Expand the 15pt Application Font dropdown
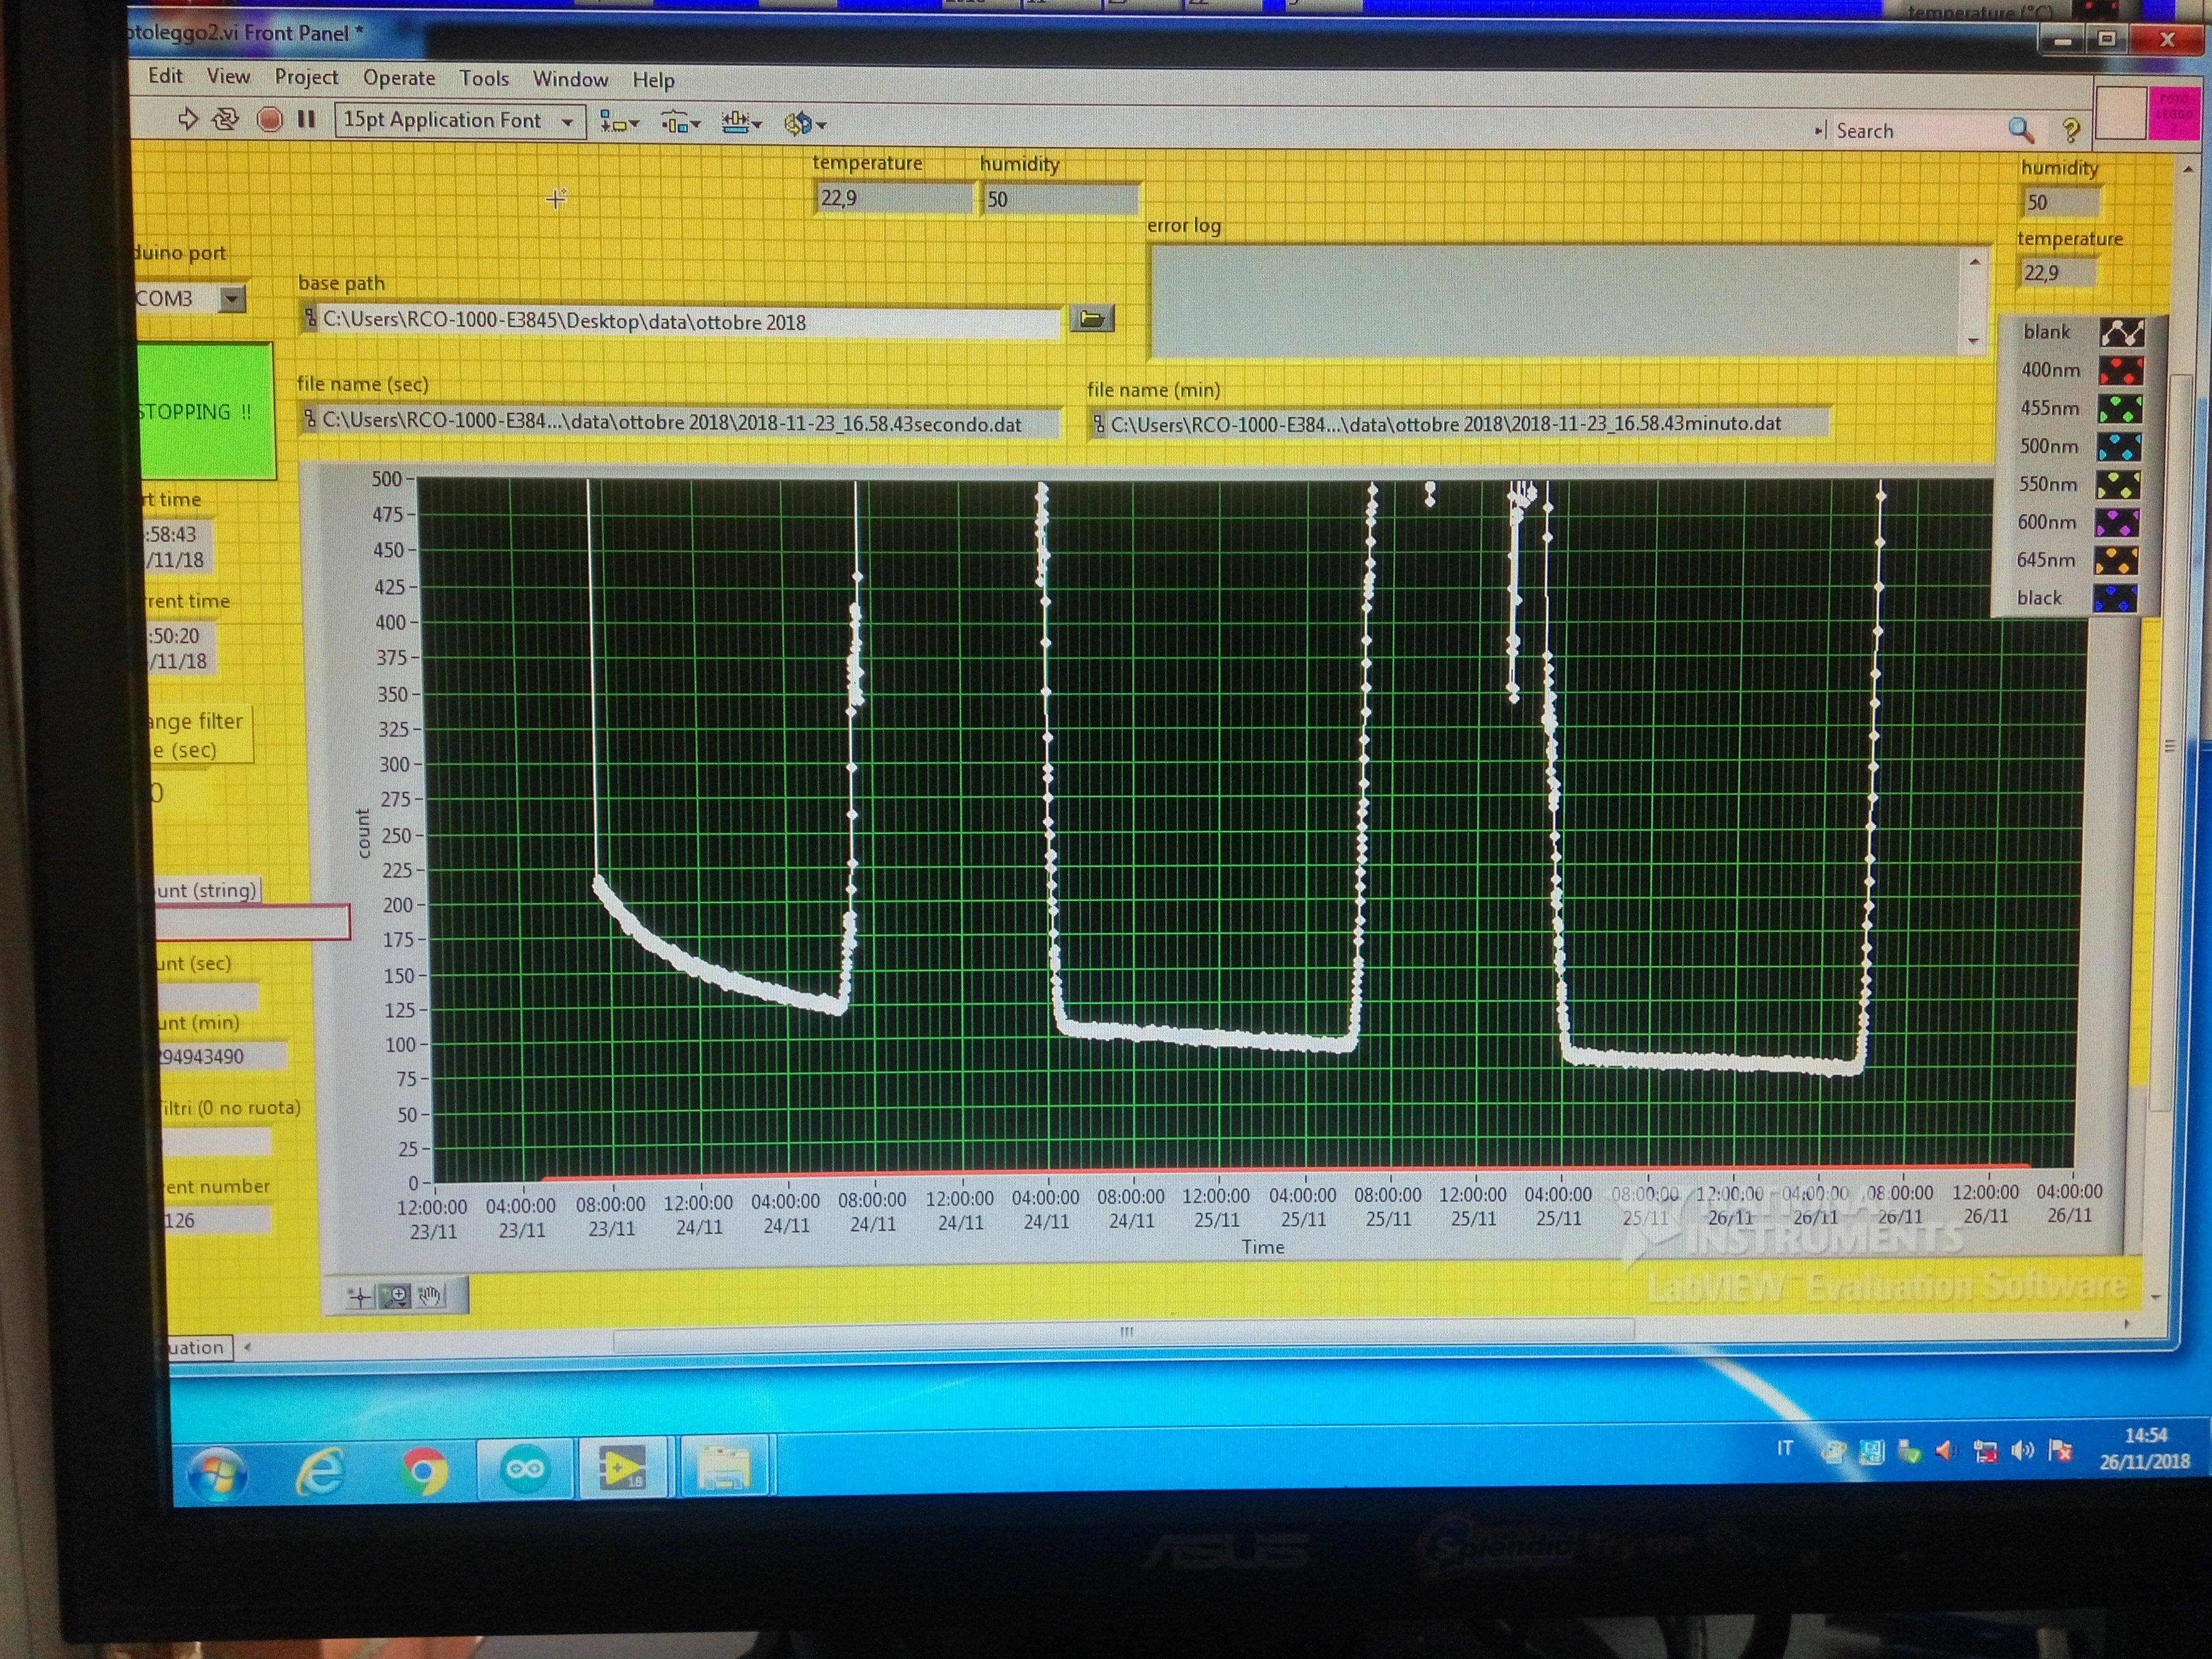Viewport: 2212px width, 1659px height. [x=567, y=122]
